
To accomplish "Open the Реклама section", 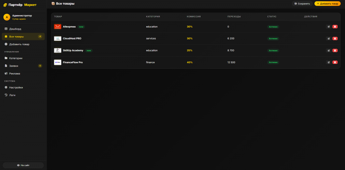I will click(x=23, y=73).
